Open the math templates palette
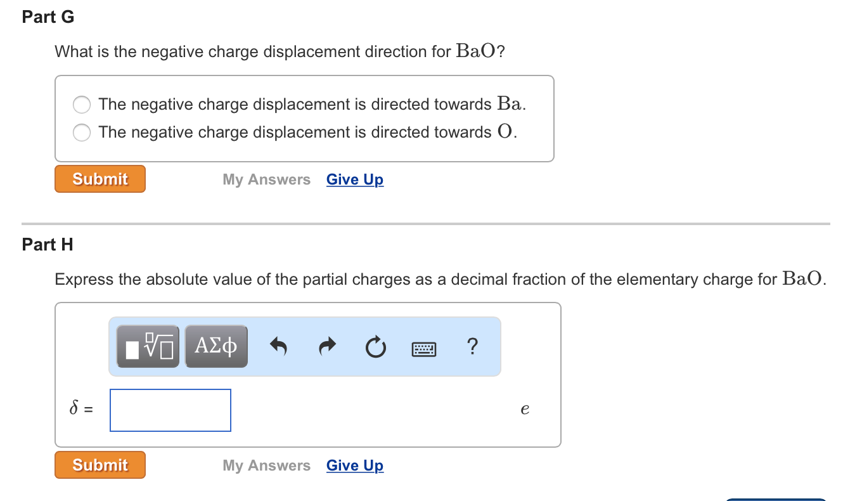Viewport: 862px width, 501px height. pos(147,346)
